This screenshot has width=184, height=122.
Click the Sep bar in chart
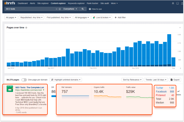pos(173,62)
